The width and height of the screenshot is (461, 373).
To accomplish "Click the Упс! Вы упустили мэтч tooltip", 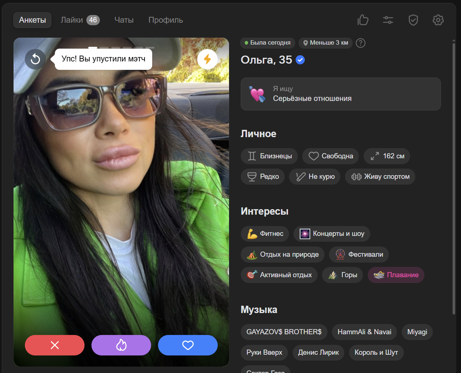I will (104, 59).
